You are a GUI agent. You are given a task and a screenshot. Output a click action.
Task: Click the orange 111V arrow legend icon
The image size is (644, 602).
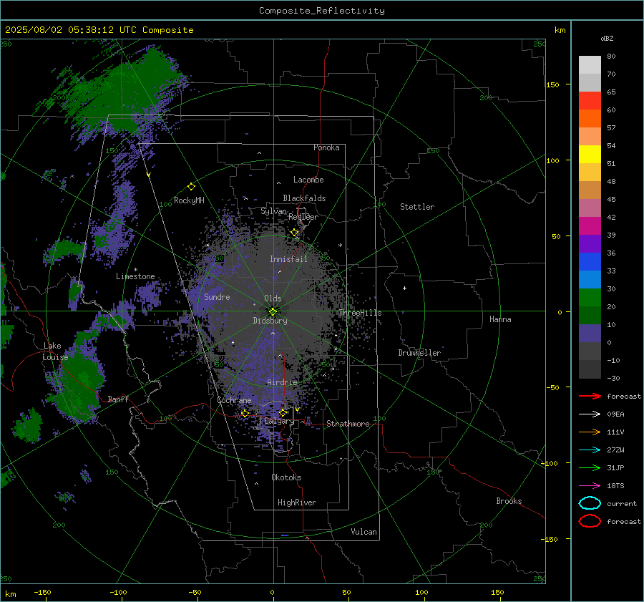pos(590,432)
